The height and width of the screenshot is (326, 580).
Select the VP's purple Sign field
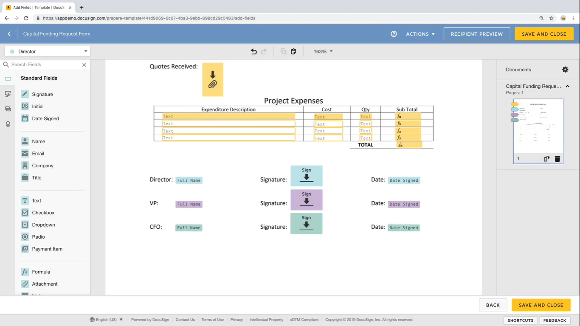pyautogui.click(x=307, y=200)
